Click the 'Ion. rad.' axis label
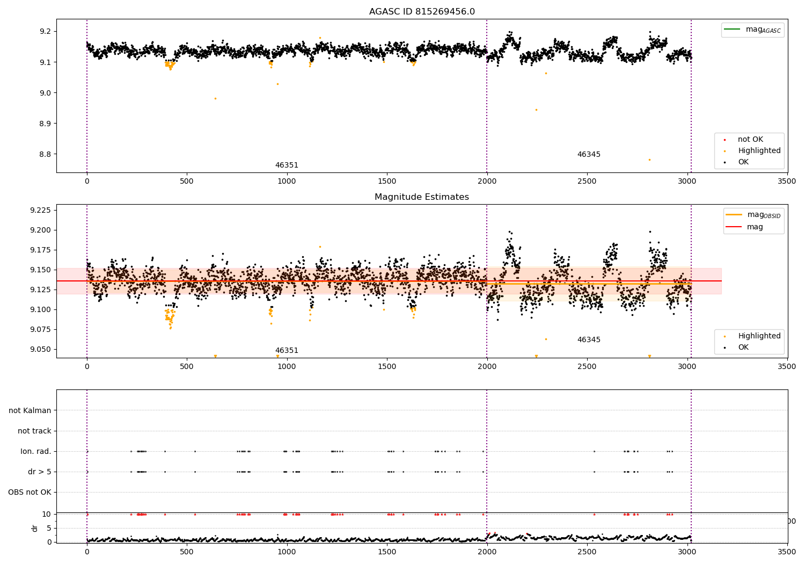805x564 pixels. (x=36, y=451)
